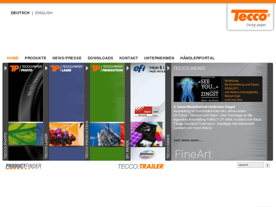Image resolution: width=276 pixels, height=207 pixels.
Task: Click the vertical TECCO:LASER tab label
Action: pyautogui.click(x=46, y=146)
